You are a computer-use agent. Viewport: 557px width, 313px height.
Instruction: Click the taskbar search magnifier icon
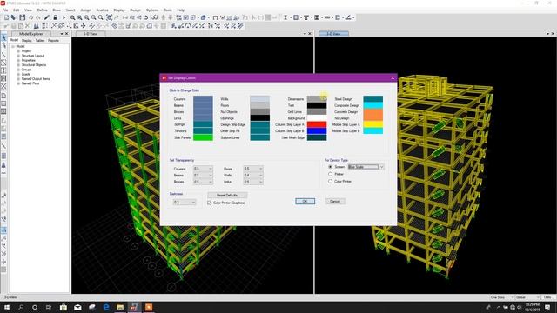[x=21, y=307]
